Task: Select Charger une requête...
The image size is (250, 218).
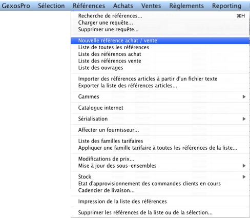Action: (160, 23)
